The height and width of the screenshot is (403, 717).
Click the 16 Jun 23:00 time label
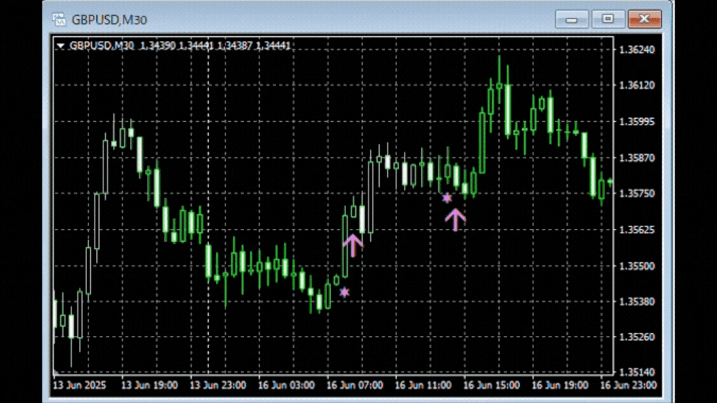coord(628,385)
